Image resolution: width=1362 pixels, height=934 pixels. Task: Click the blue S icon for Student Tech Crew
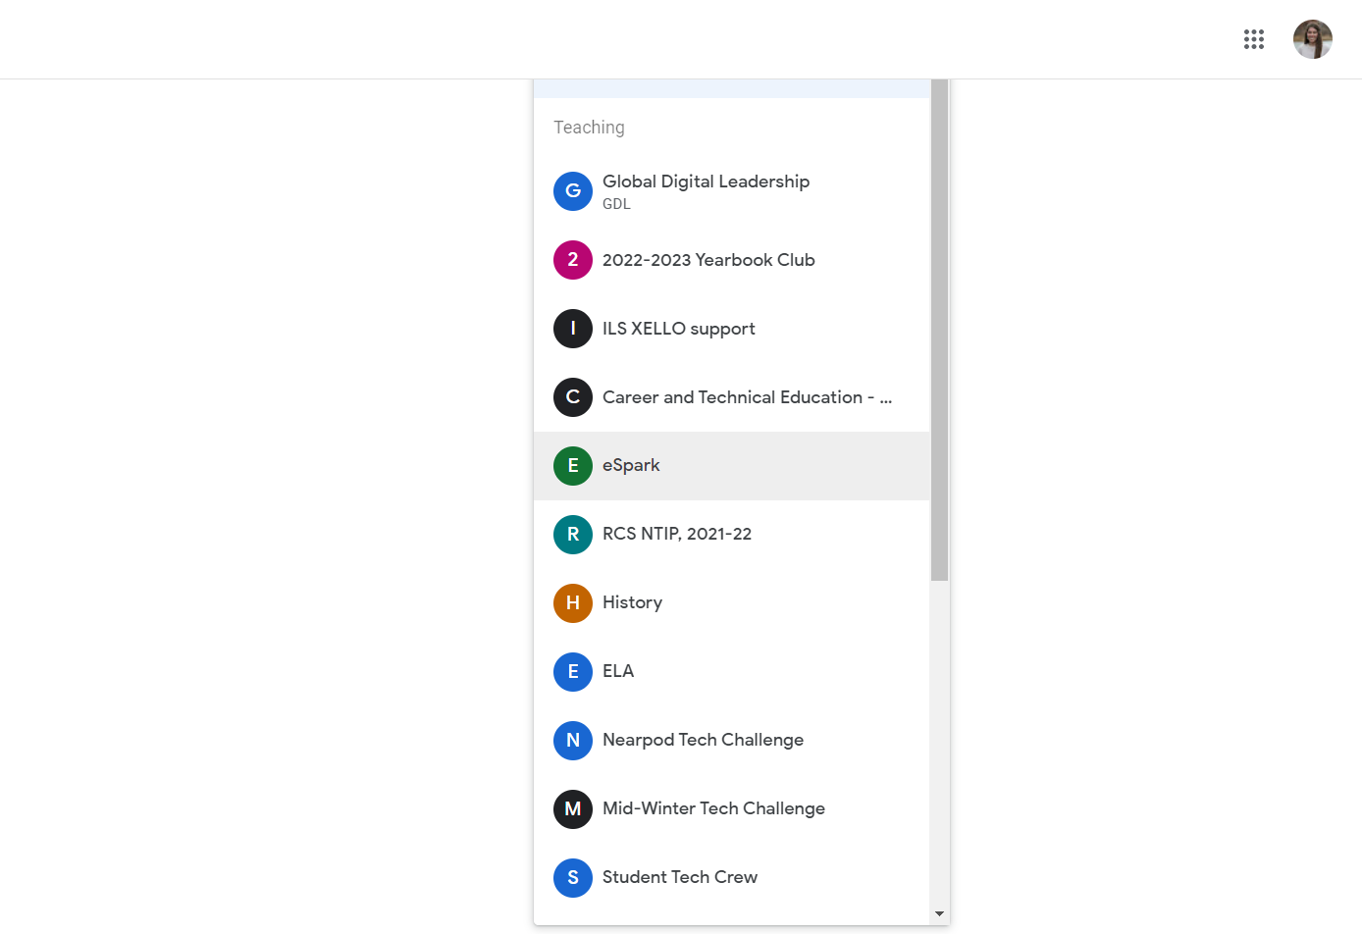click(573, 878)
